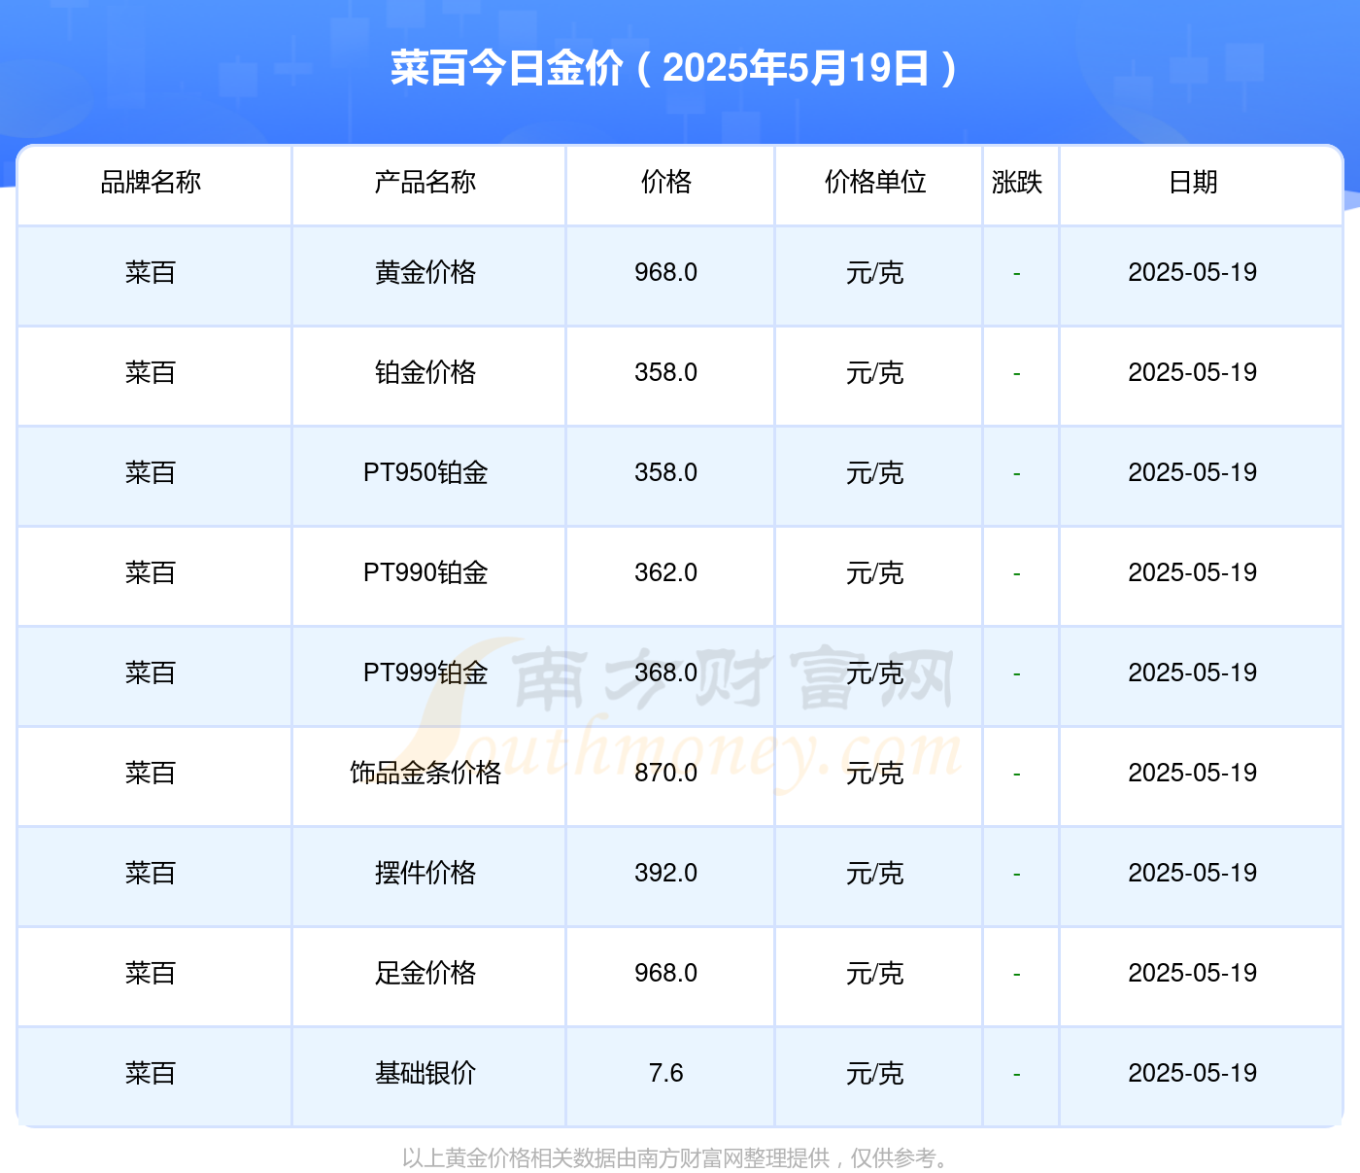Click the 358.0 price in 铂金价格 row
The height and width of the screenshot is (1173, 1360).
[x=666, y=372]
